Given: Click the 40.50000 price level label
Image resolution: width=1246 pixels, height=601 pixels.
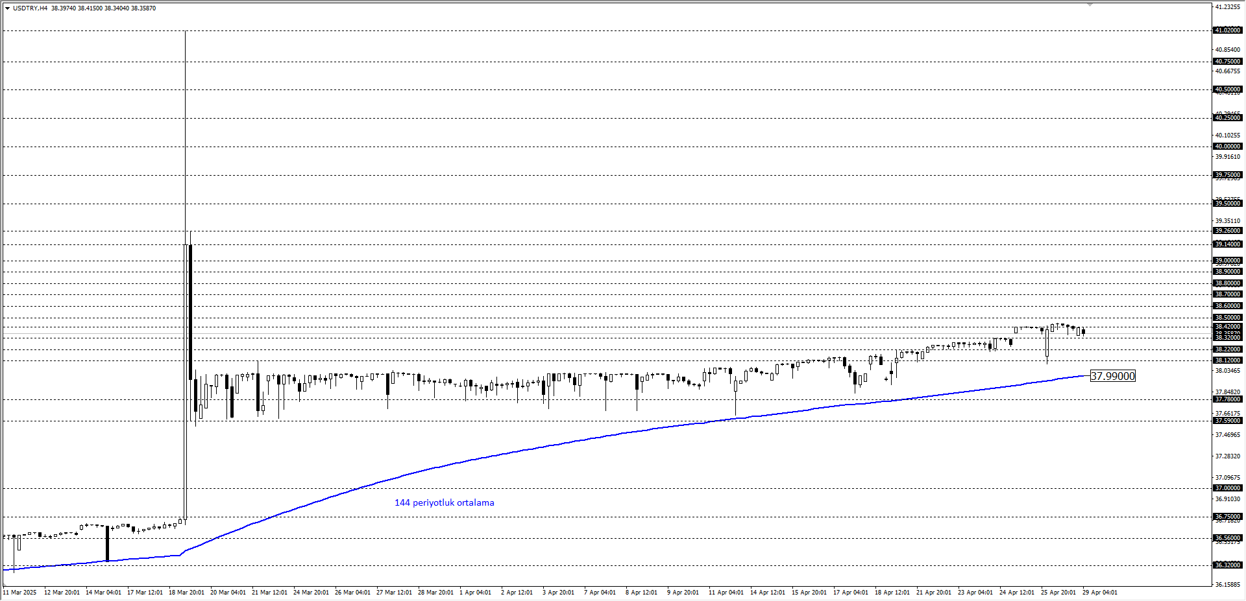Looking at the screenshot, I should 1227,89.
